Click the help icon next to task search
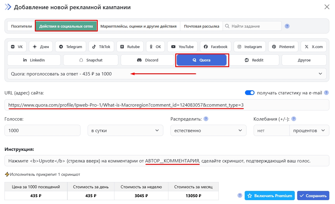The image size is (335, 204). coord(287,26)
